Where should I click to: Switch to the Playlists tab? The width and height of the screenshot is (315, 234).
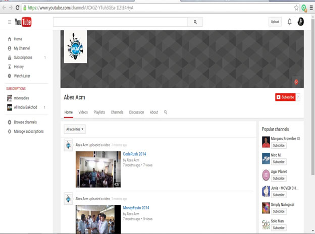tap(99, 112)
